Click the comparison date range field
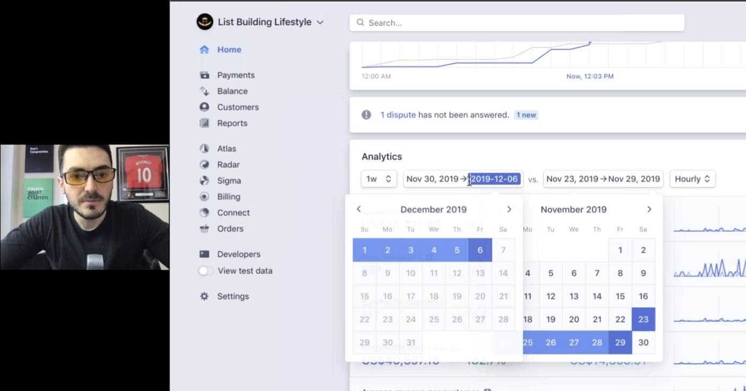This screenshot has width=746, height=391. pyautogui.click(x=603, y=179)
